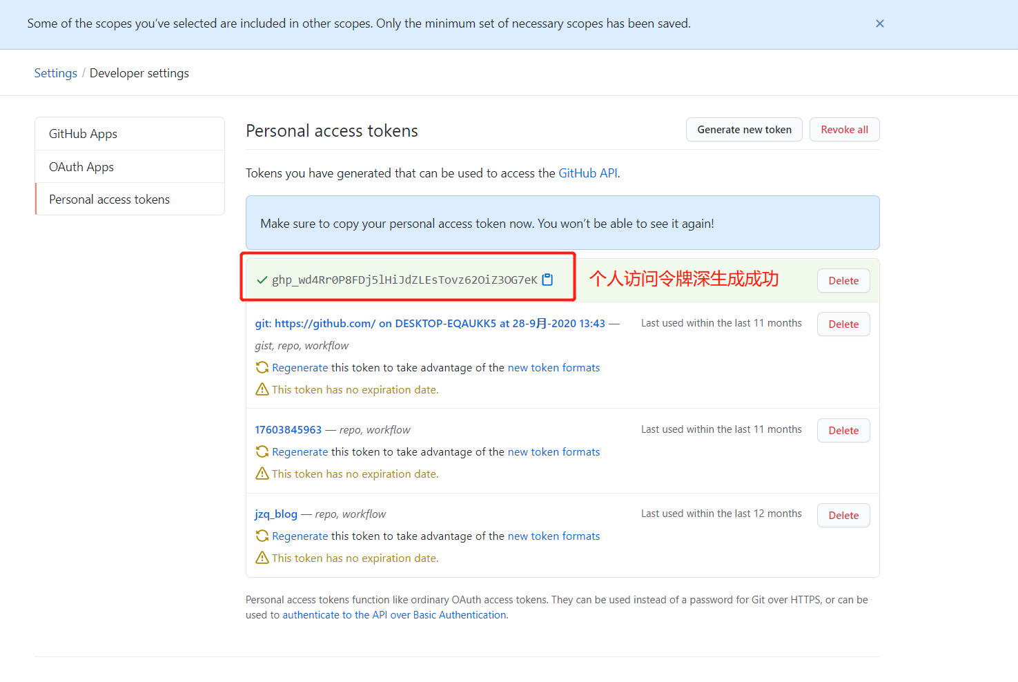Click the warning icon under the jzq_blog token

(x=262, y=558)
